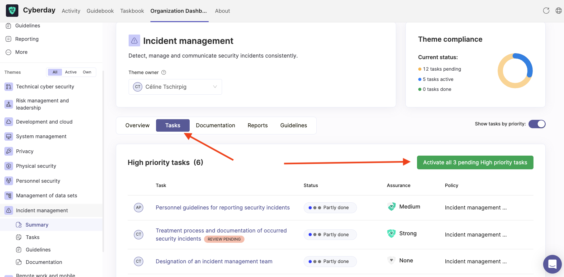Click the Cyberday brand name
This screenshot has width=564, height=277.
(x=39, y=10)
